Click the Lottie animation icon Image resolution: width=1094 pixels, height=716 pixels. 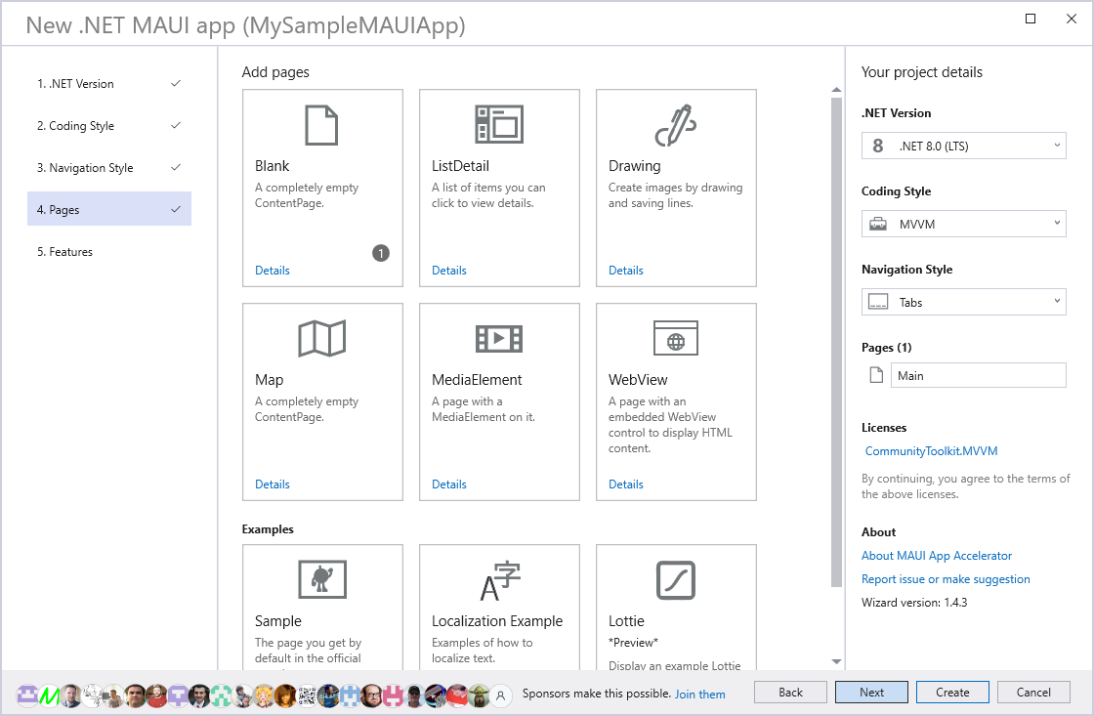(x=675, y=580)
